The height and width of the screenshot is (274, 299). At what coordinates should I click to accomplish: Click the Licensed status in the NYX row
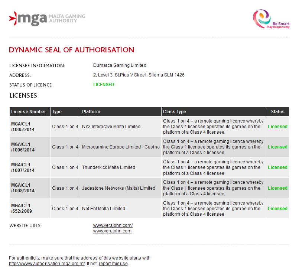click(277, 126)
